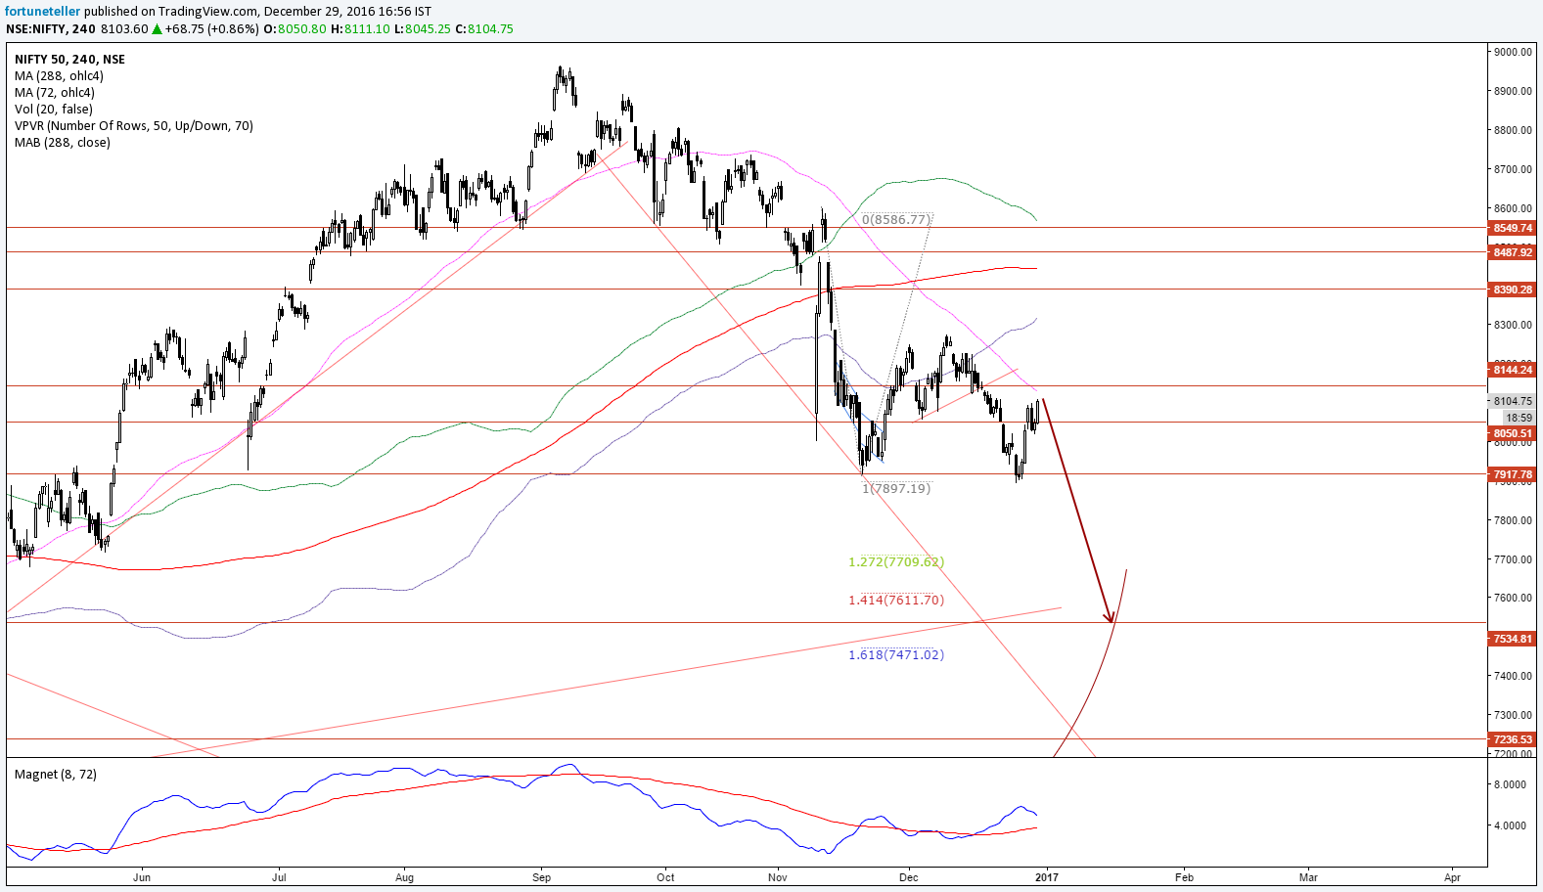
Task: Select MAB (288, close) indicator label
Action: click(63, 143)
